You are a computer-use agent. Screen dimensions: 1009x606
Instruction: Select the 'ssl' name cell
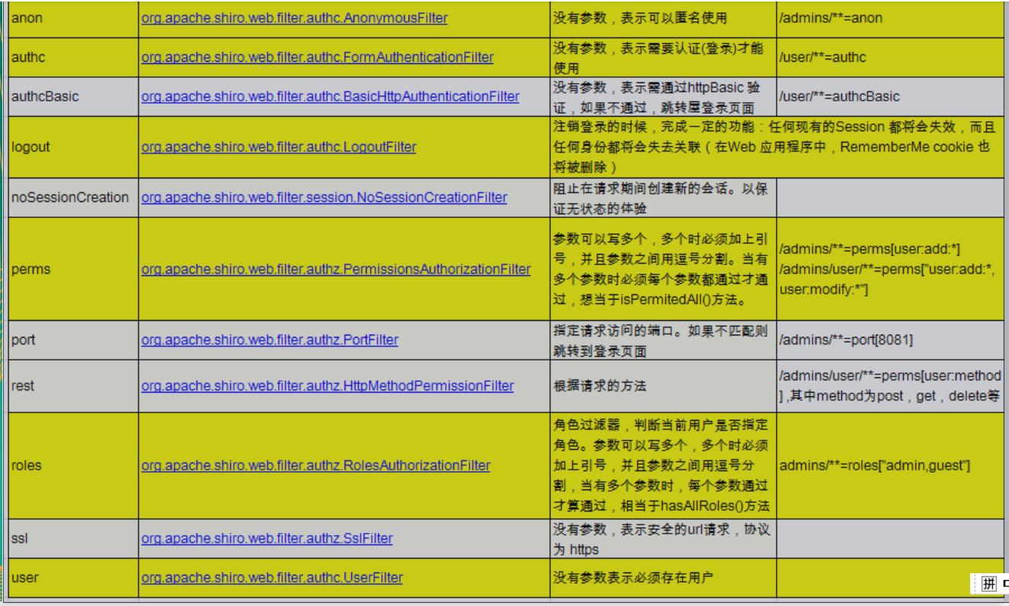pyautogui.click(x=73, y=538)
